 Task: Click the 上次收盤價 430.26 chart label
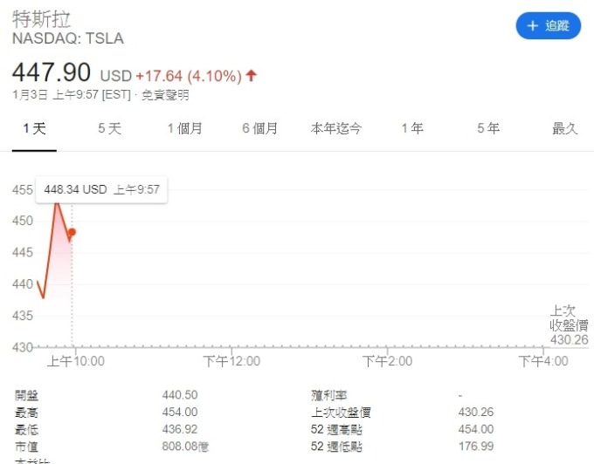point(569,325)
